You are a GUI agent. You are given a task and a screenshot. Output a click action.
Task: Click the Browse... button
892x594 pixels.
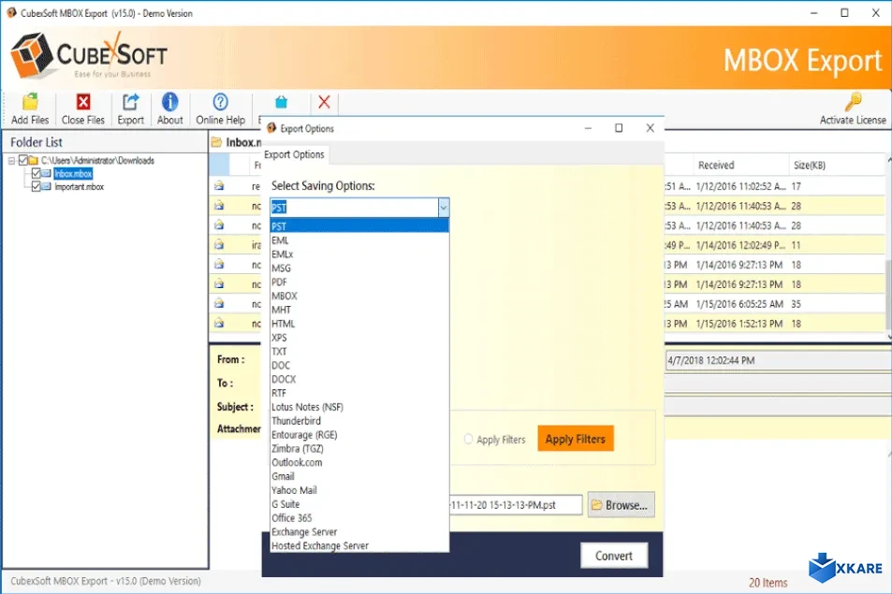coord(621,505)
